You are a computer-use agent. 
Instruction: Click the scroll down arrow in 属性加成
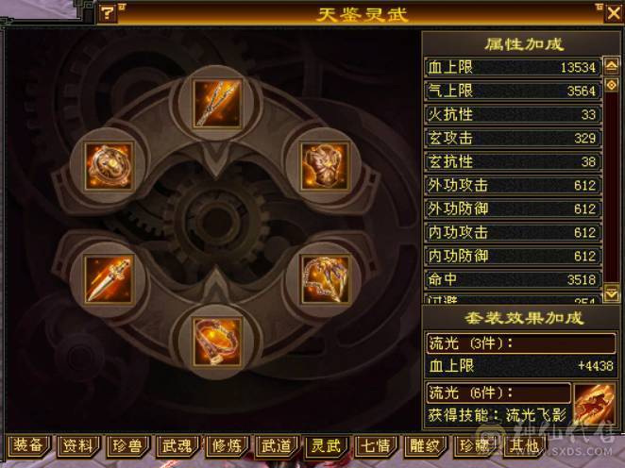point(612,293)
